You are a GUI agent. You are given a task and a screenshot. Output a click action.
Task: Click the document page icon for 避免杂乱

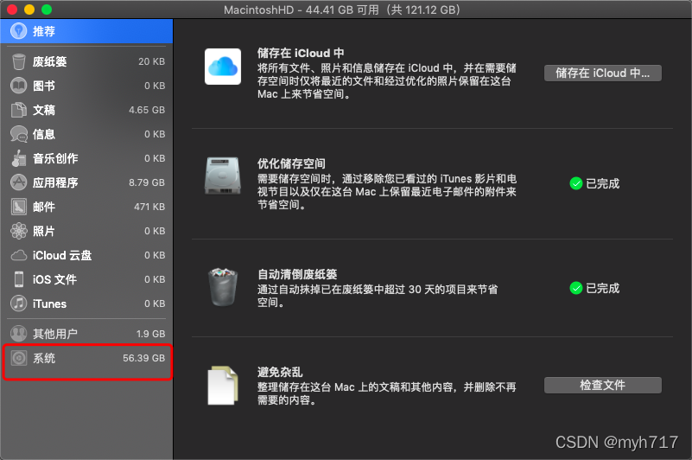pyautogui.click(x=223, y=385)
